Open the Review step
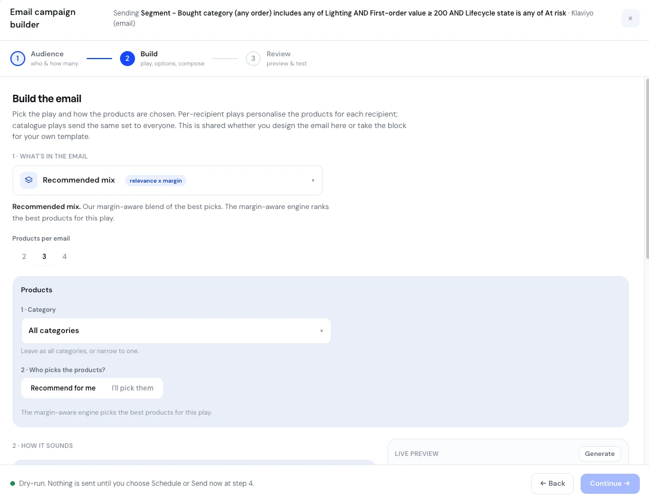 276,59
